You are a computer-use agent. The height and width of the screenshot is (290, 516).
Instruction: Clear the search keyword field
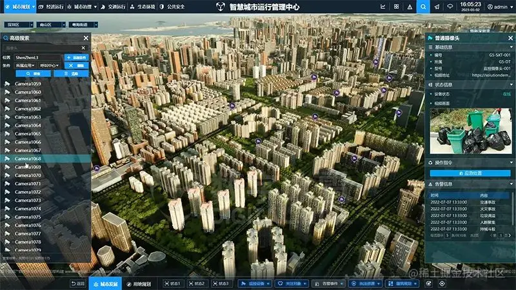point(83,48)
